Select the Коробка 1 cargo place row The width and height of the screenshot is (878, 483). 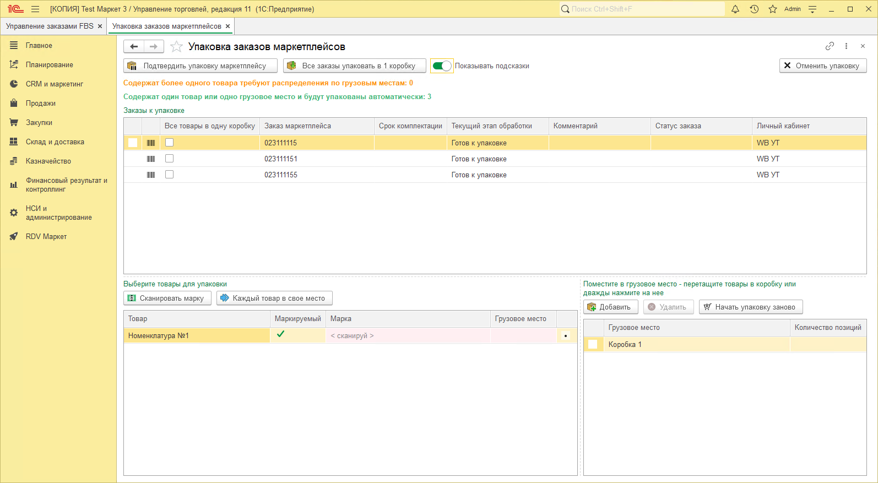(625, 345)
